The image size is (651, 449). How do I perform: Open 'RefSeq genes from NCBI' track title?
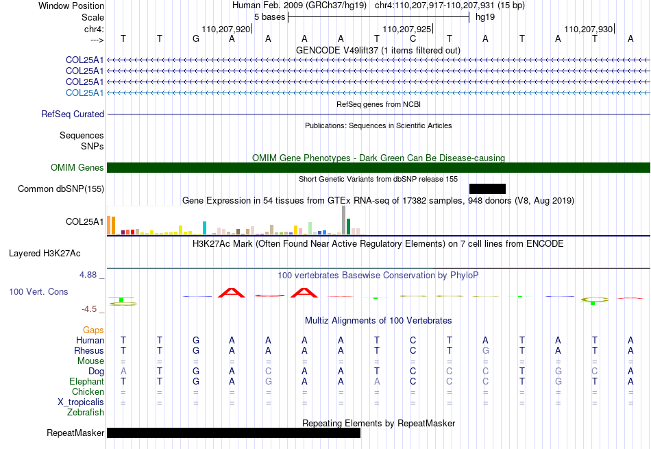pos(378,104)
